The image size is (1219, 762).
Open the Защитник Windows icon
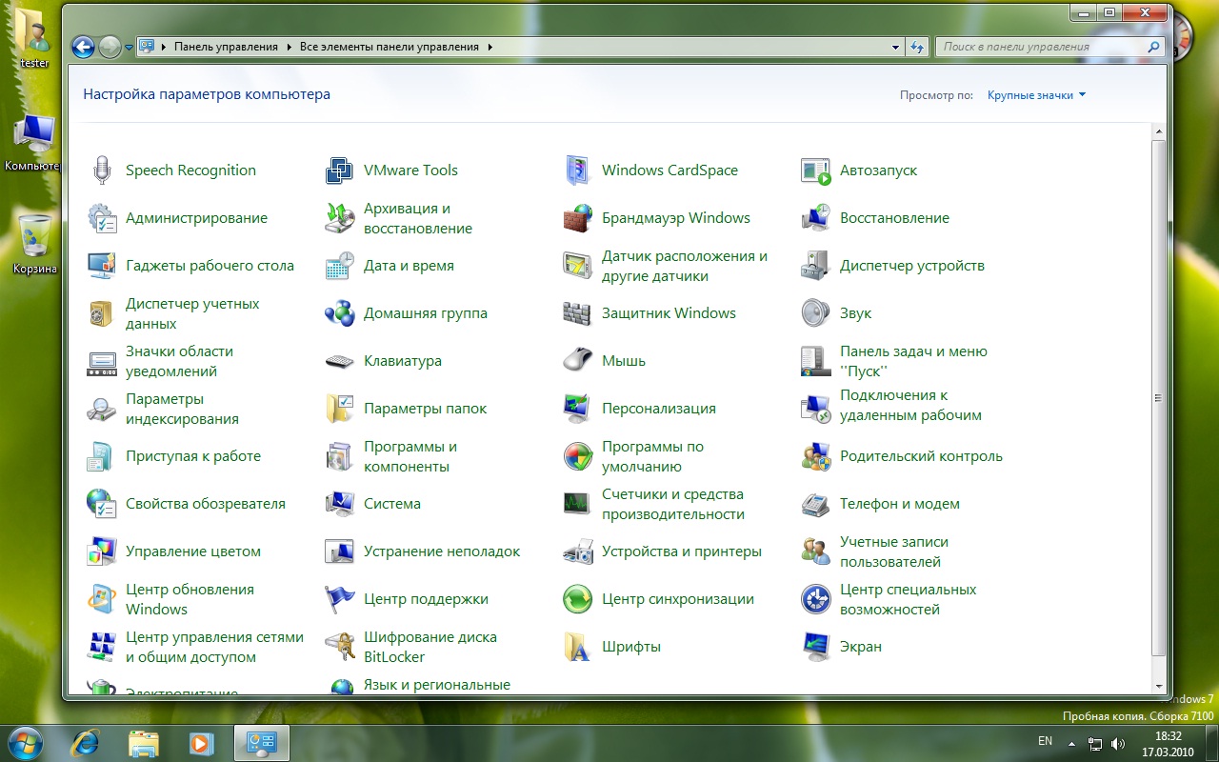click(578, 313)
